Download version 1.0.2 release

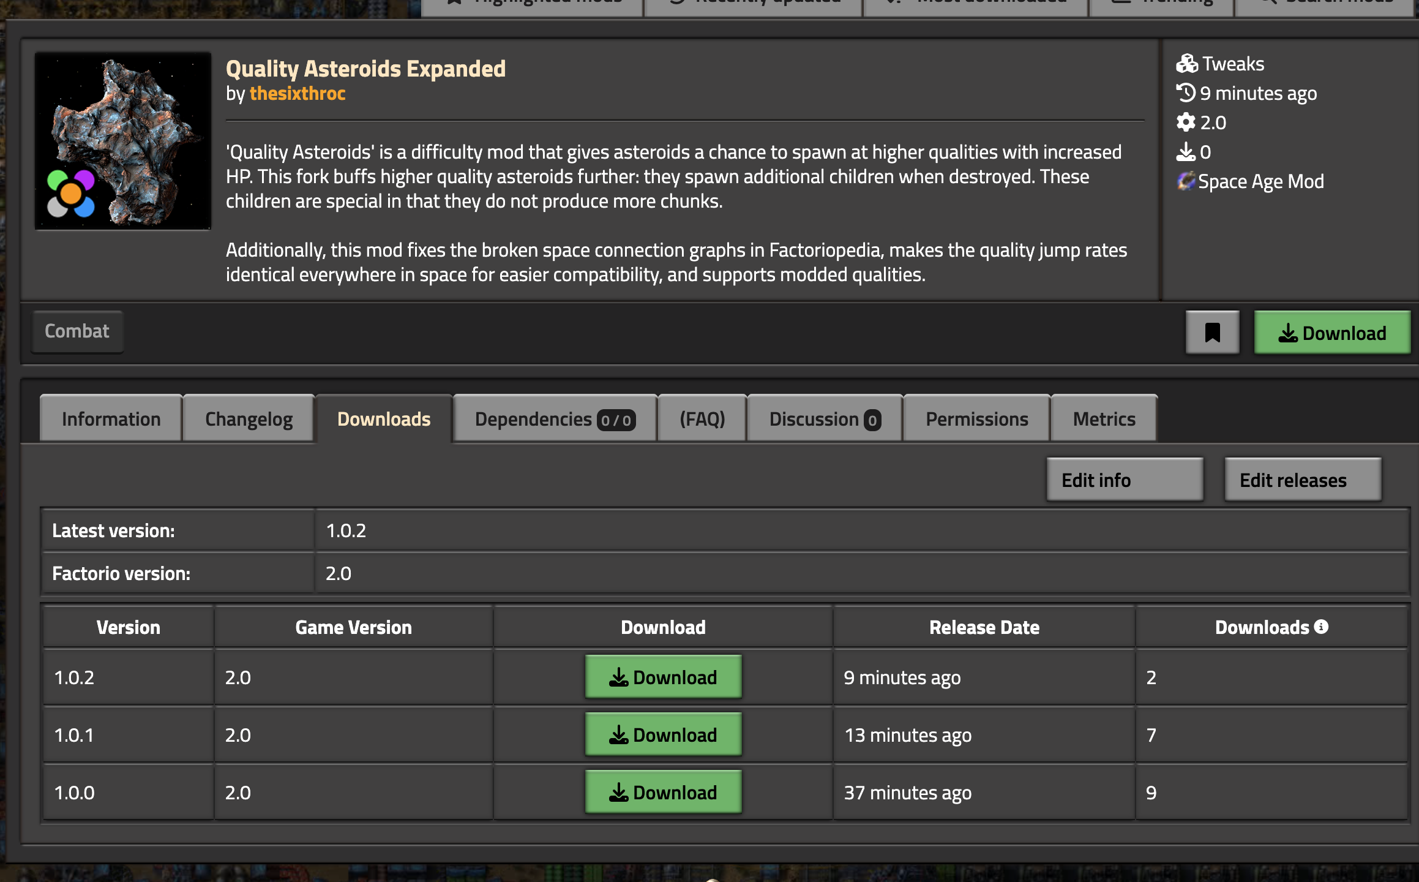coord(663,677)
